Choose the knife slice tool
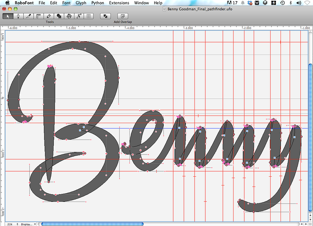Image resolution: width=313 pixels, height=226 pixels. click(28, 16)
